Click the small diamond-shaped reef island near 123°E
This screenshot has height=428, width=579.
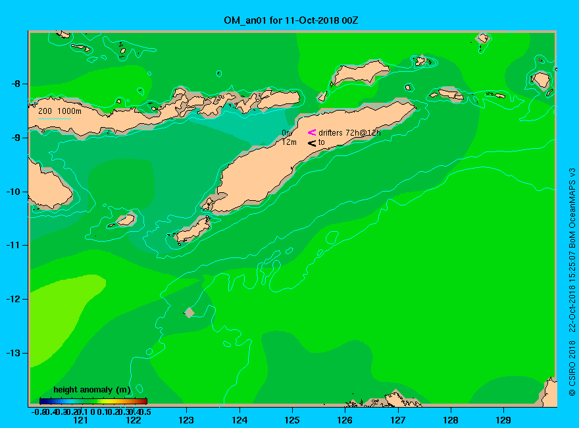(x=189, y=312)
